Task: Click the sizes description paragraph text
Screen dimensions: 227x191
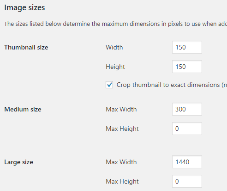Action: point(116,24)
